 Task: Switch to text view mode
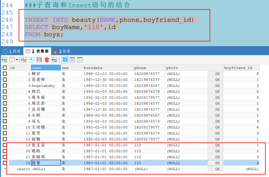pos(80,60)
